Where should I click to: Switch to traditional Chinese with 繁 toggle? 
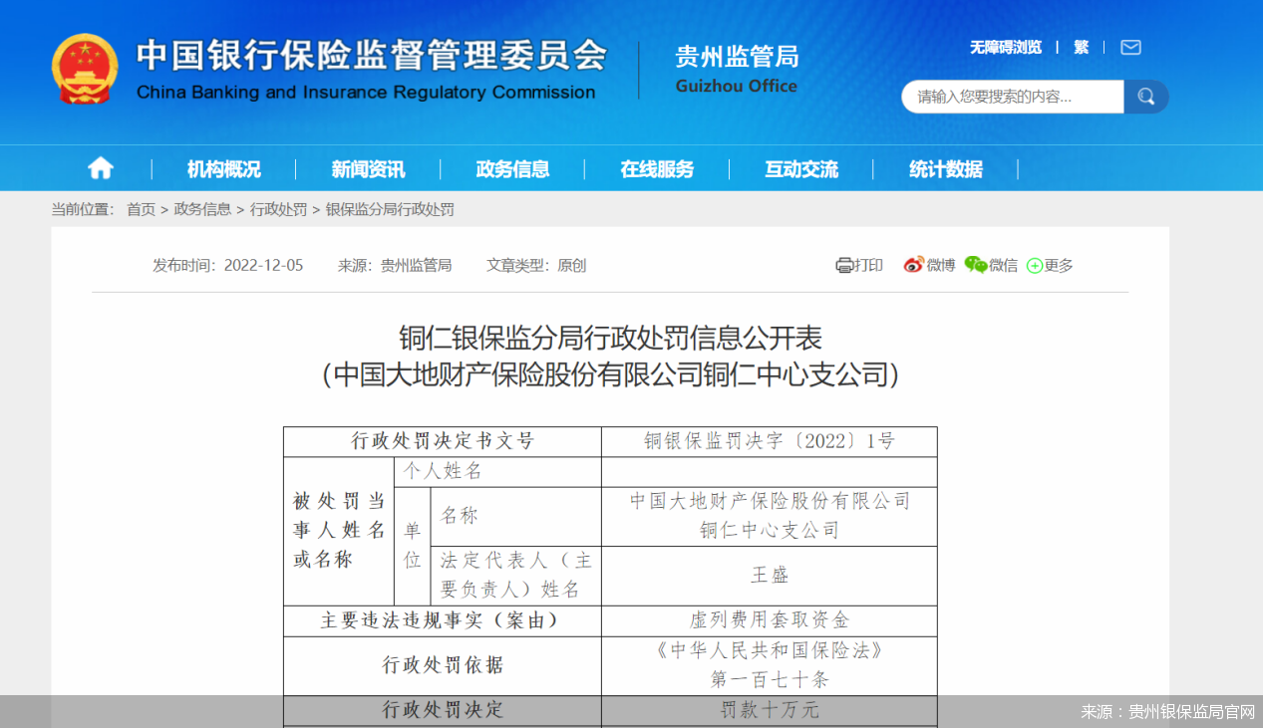tap(1081, 47)
